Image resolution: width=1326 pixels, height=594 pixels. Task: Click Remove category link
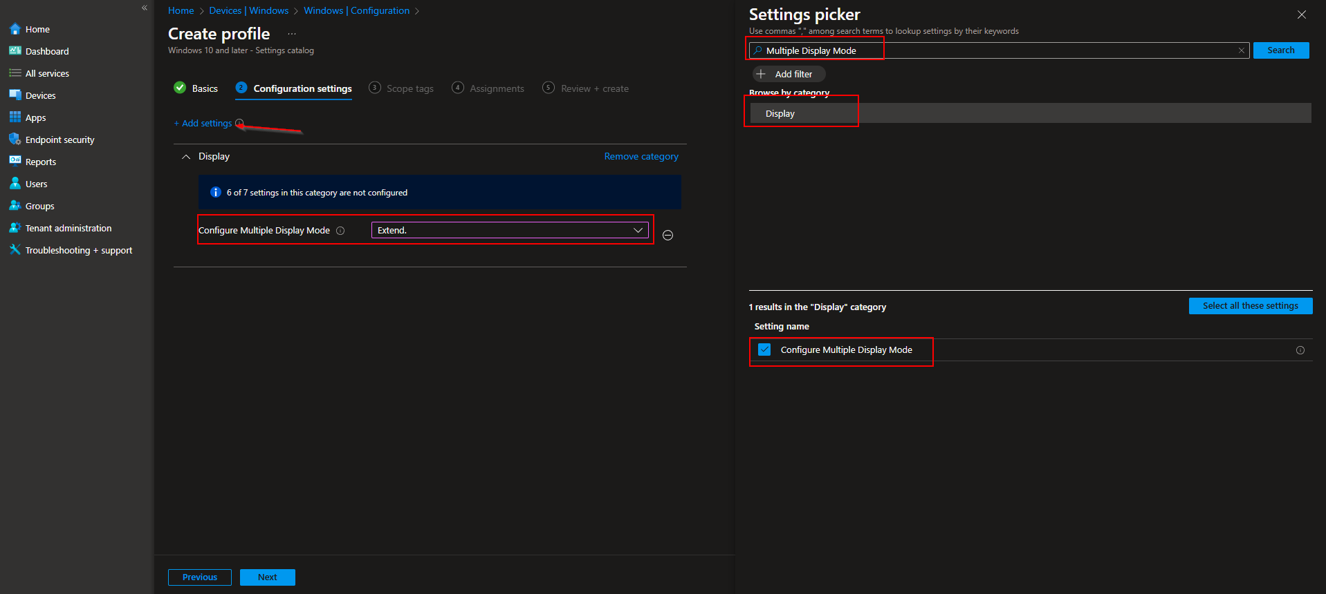click(x=641, y=157)
